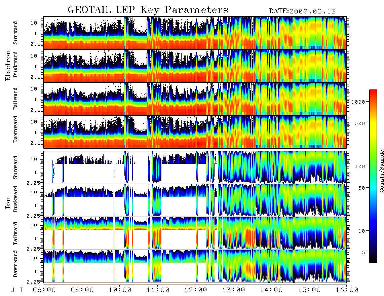
Task: Click the color scale's "10" value
Action: pos(361,231)
